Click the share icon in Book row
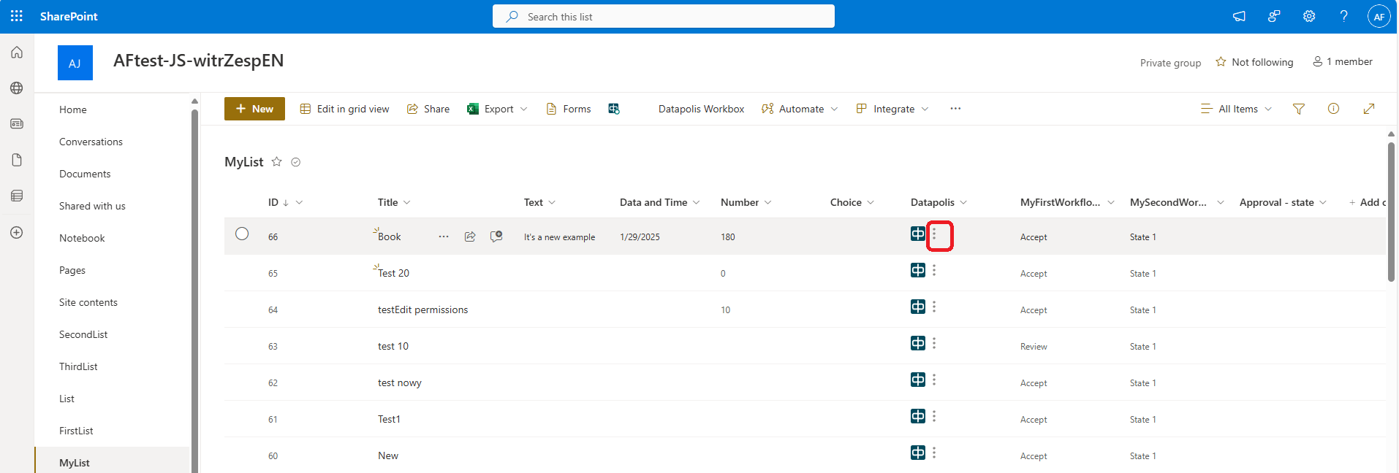1399x473 pixels. 470,236
